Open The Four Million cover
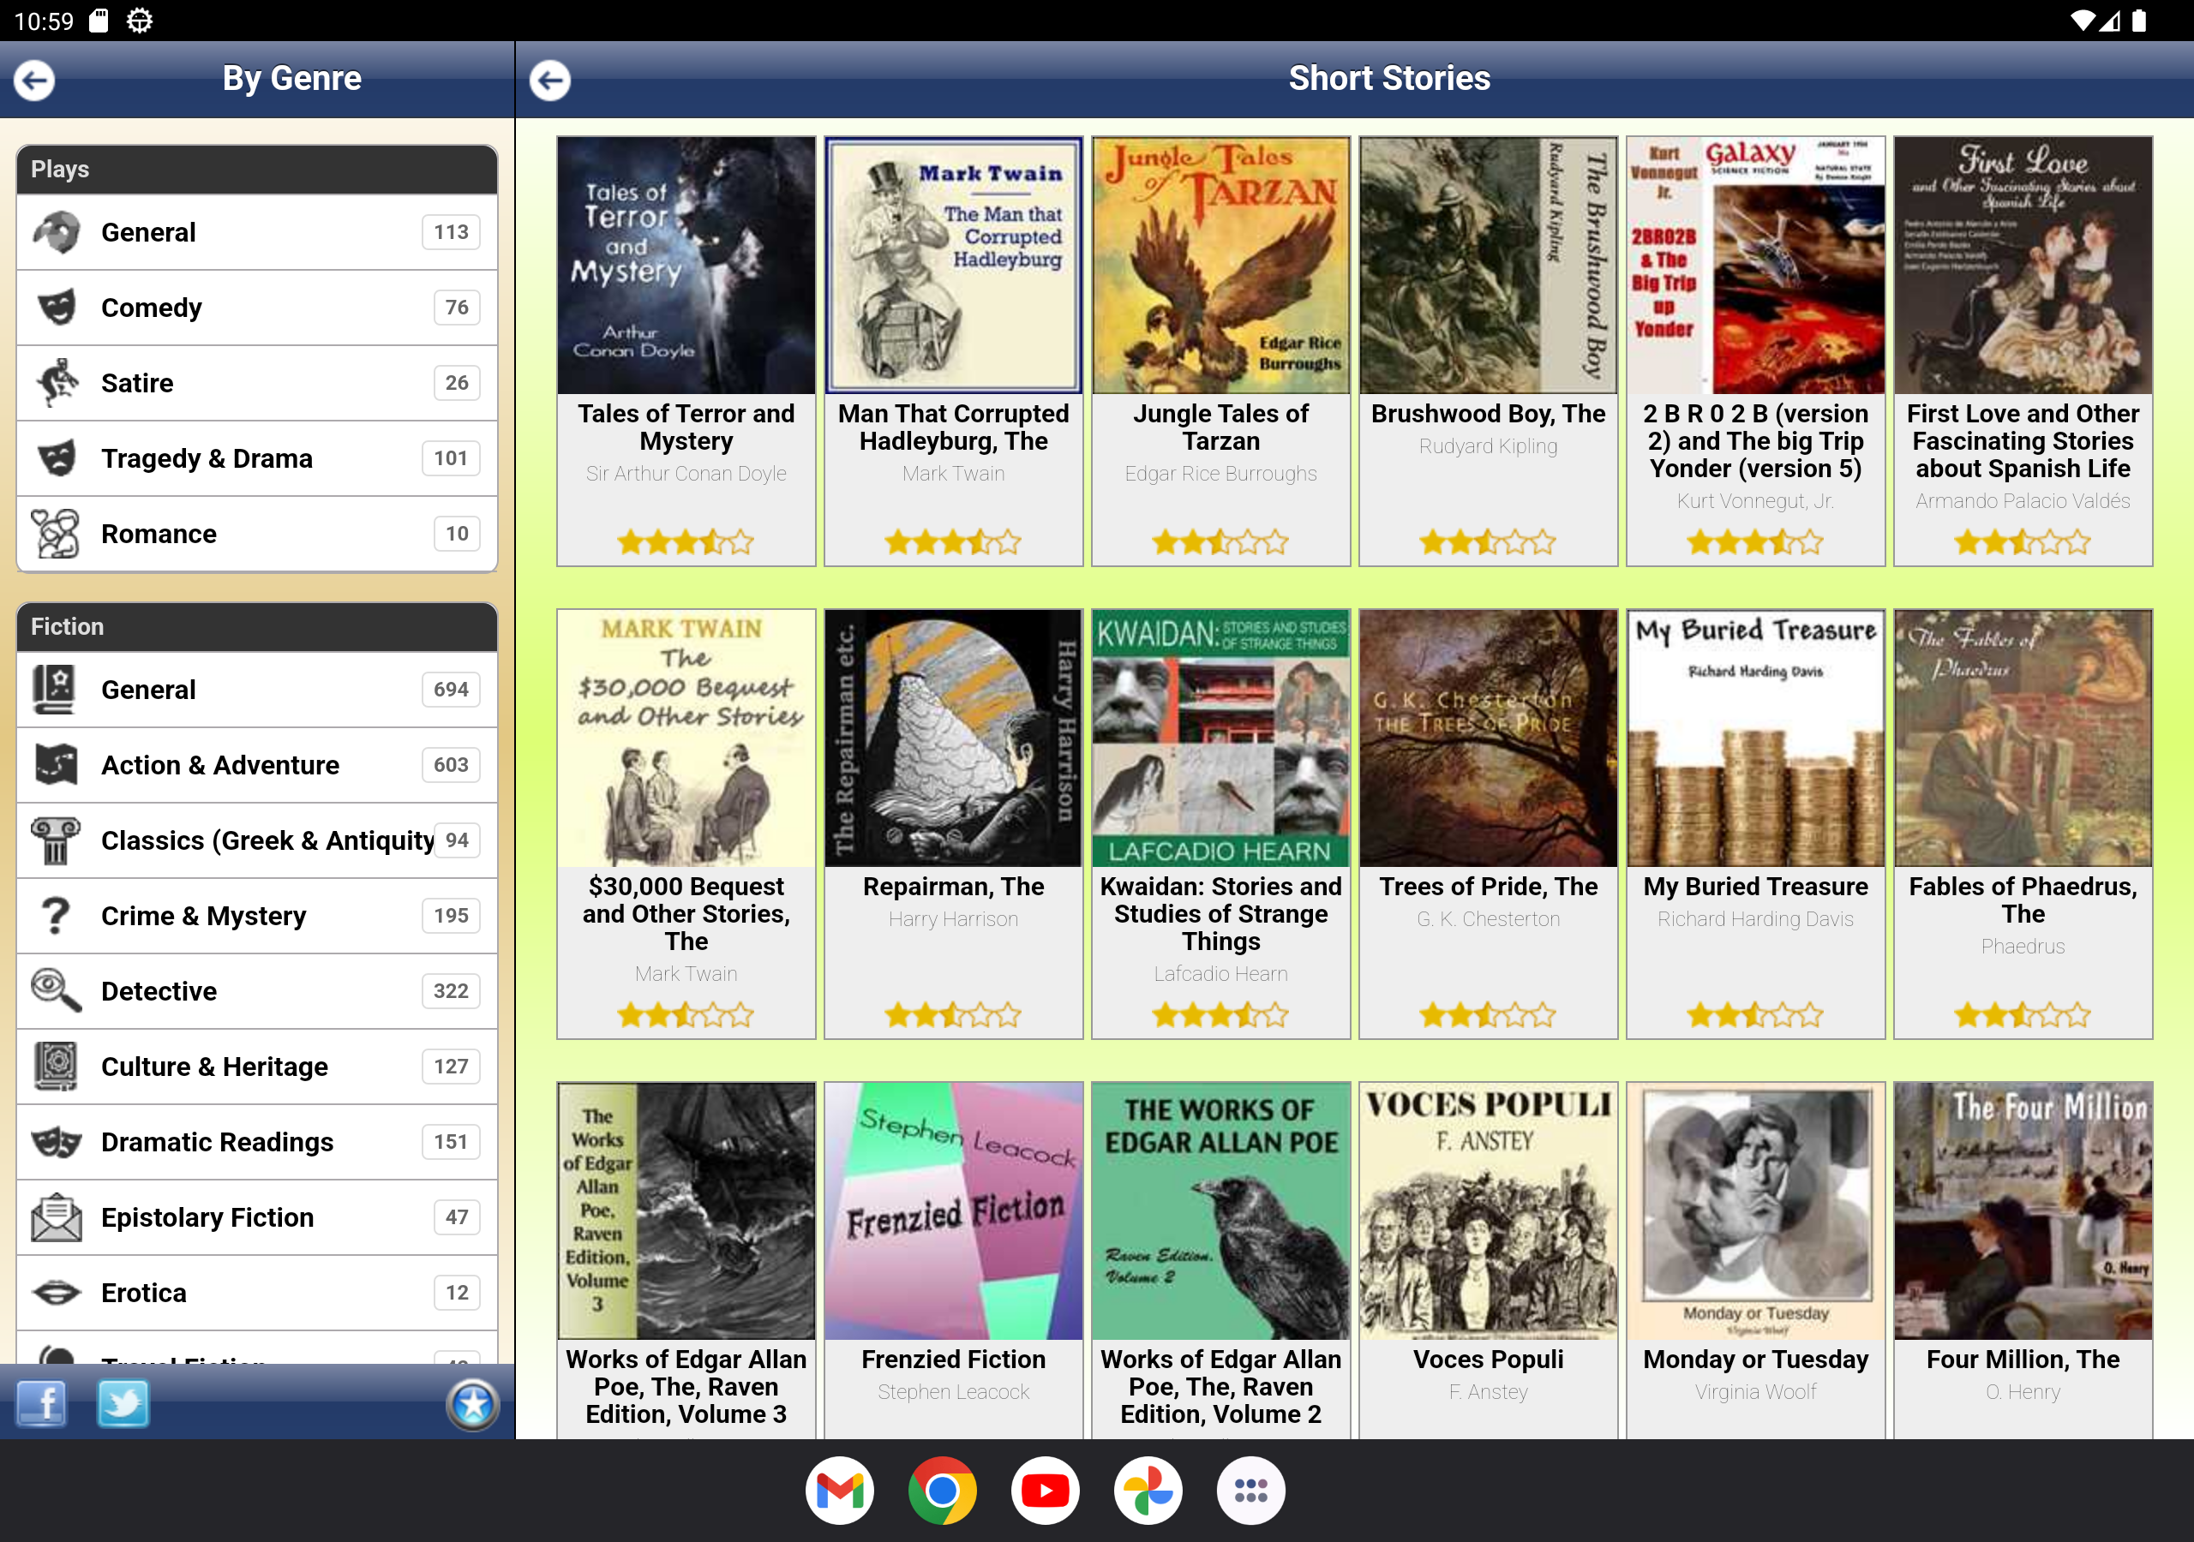This screenshot has width=2194, height=1542. [x=2024, y=1210]
